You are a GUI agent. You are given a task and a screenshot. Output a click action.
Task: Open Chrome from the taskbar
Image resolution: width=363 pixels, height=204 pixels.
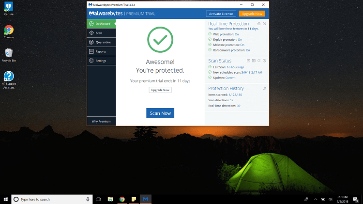[122, 199]
